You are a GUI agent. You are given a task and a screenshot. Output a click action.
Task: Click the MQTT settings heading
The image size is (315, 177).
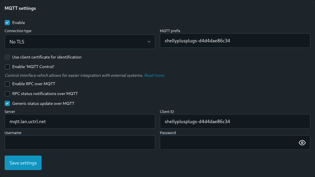[20, 8]
